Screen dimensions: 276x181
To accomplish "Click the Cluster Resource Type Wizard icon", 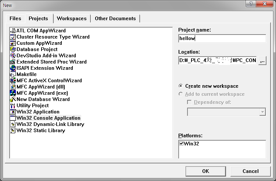I will click(13, 37).
